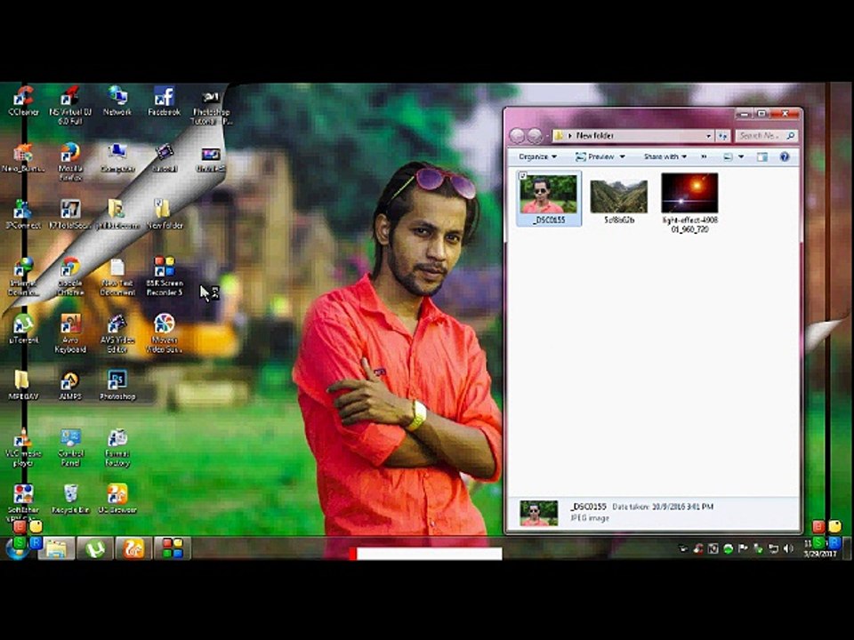The image size is (854, 640).
Task: Switch to UC Browser on the taskbar
Action: pos(133,548)
